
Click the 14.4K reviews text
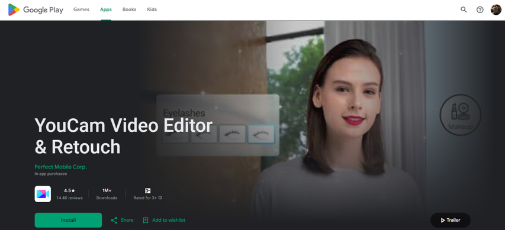pos(70,198)
